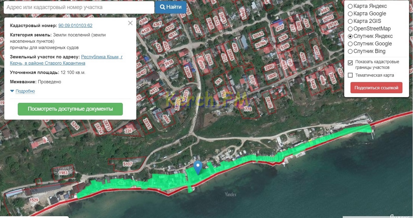Expand the Подробно details section
The height and width of the screenshot is (218, 413).
pos(25,91)
